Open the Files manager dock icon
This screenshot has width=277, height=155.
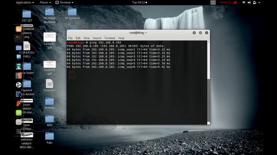[19, 48]
